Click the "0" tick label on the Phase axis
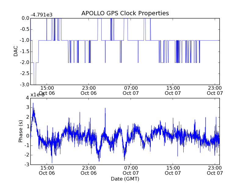 [28, 136]
